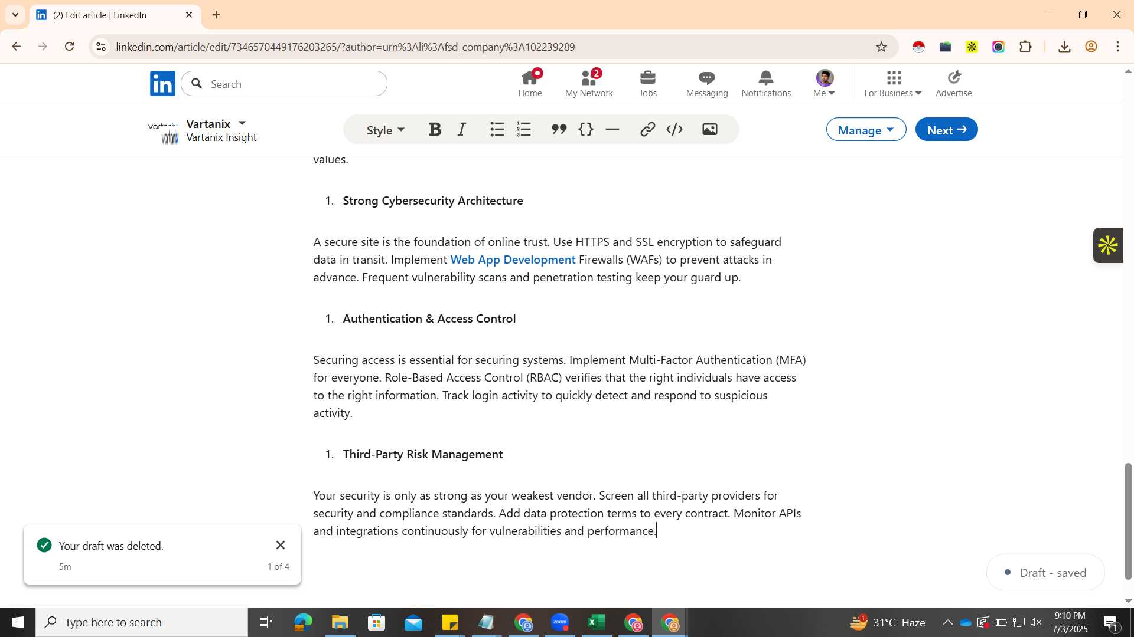
Task: Go back to previous page
Action: coord(16,47)
